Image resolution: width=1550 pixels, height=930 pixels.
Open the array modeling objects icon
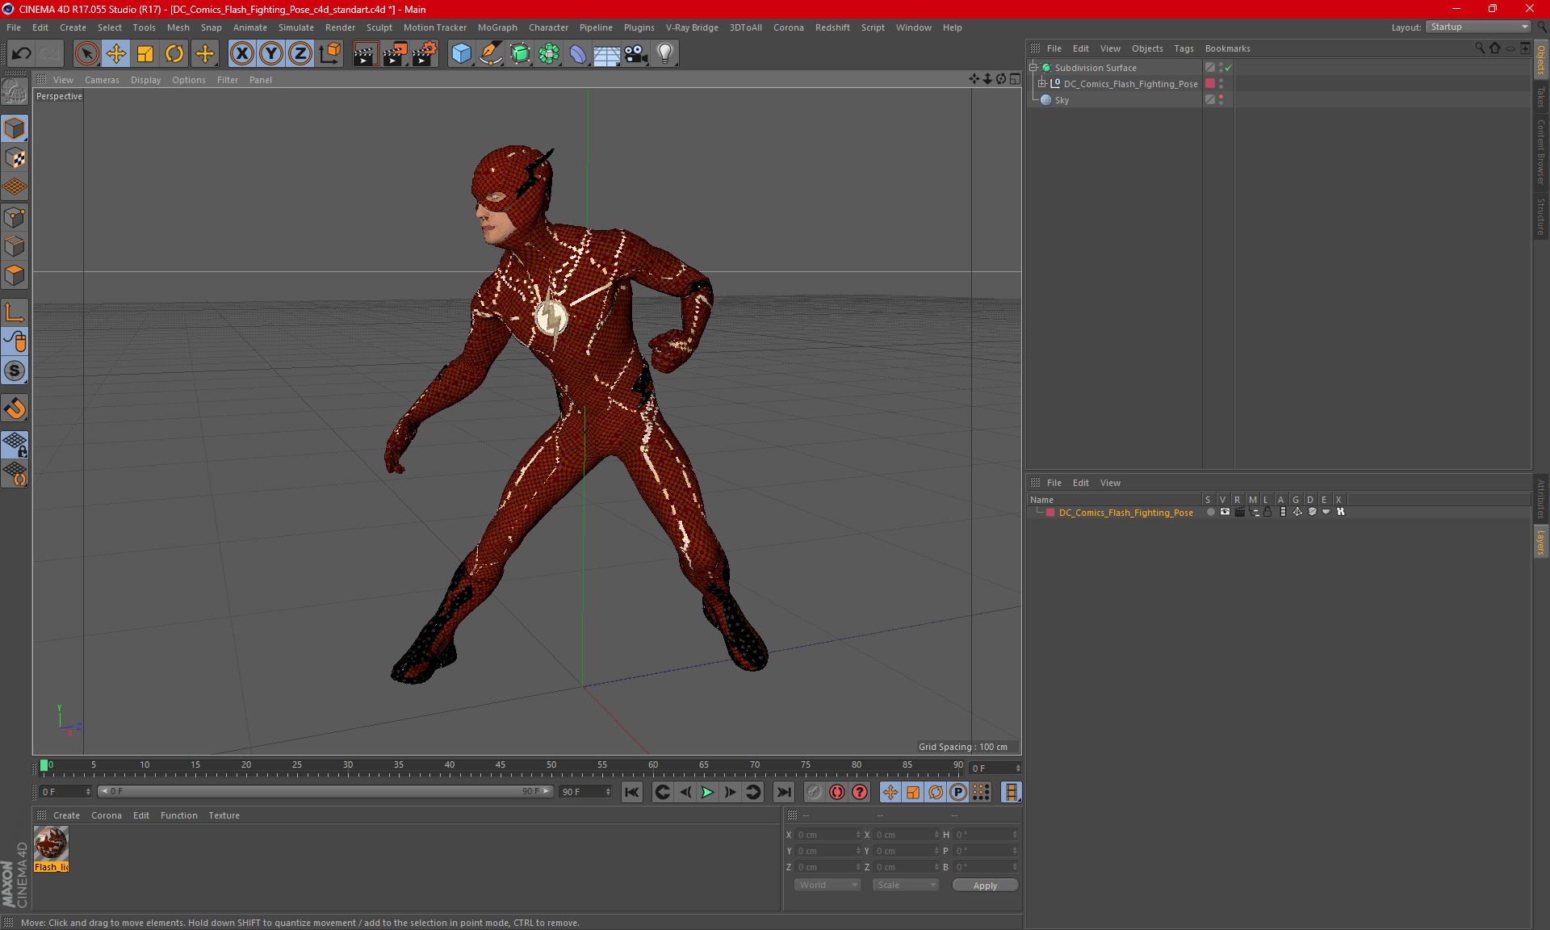click(x=549, y=54)
